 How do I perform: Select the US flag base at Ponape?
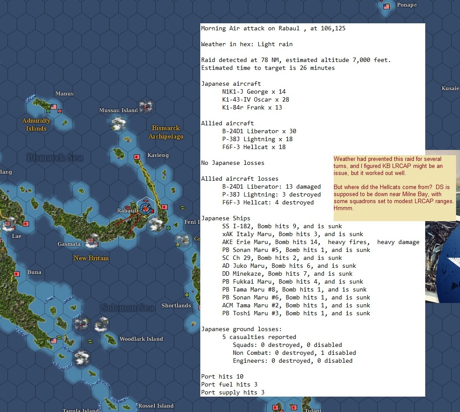tap(386, 6)
